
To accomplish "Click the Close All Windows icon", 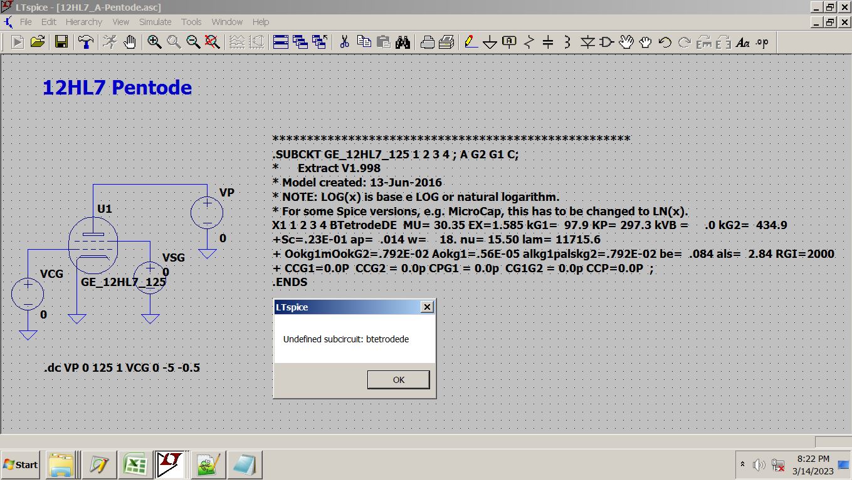I will [x=320, y=42].
